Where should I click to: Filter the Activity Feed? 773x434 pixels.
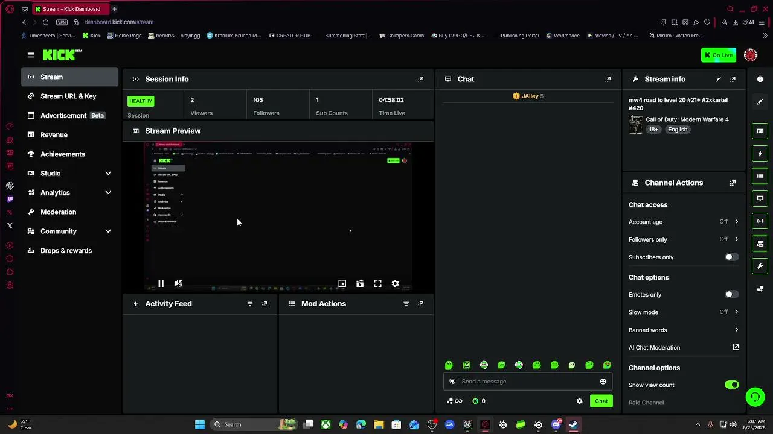tap(250, 304)
